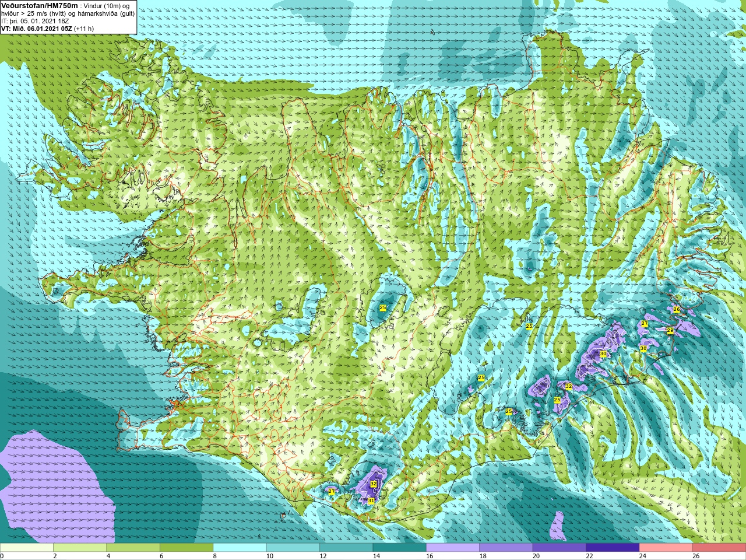Click the 10–12 m/s legend color swatch
Viewport: 746px width, 560px height.
(x=293, y=548)
